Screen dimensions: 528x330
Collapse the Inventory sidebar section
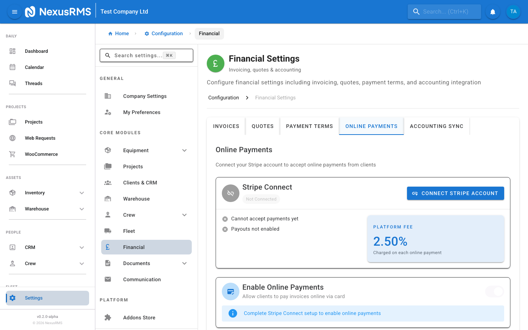point(82,192)
